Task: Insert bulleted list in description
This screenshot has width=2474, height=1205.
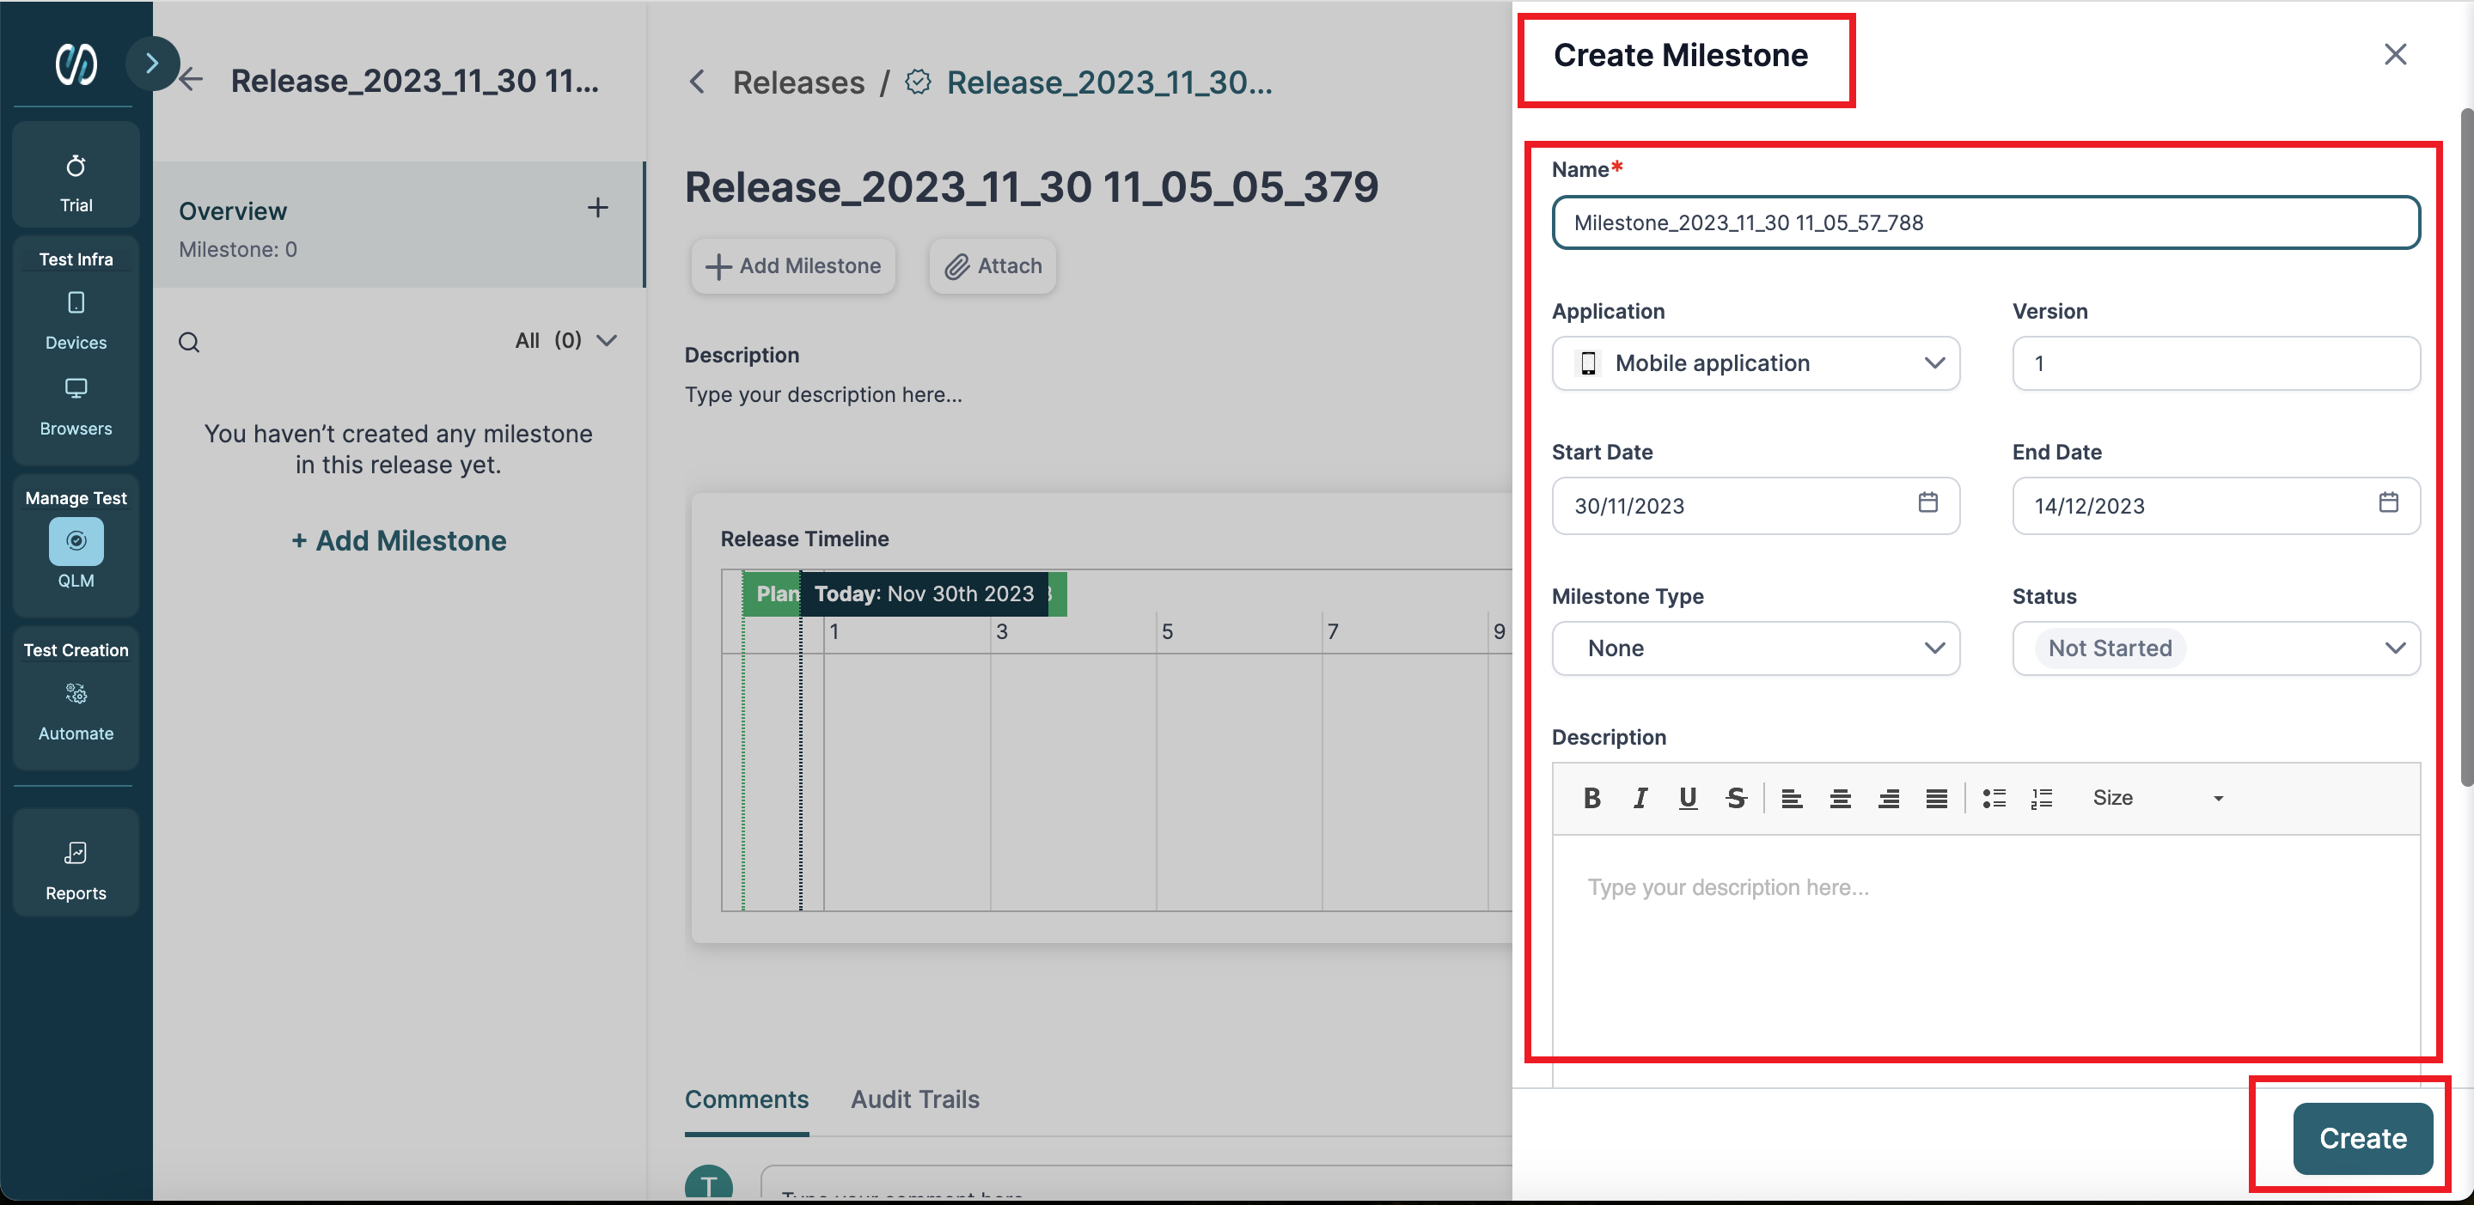Action: [x=1994, y=798]
